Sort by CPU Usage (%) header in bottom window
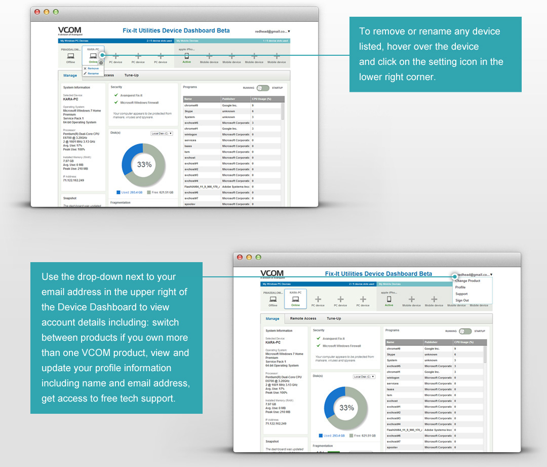 470,342
